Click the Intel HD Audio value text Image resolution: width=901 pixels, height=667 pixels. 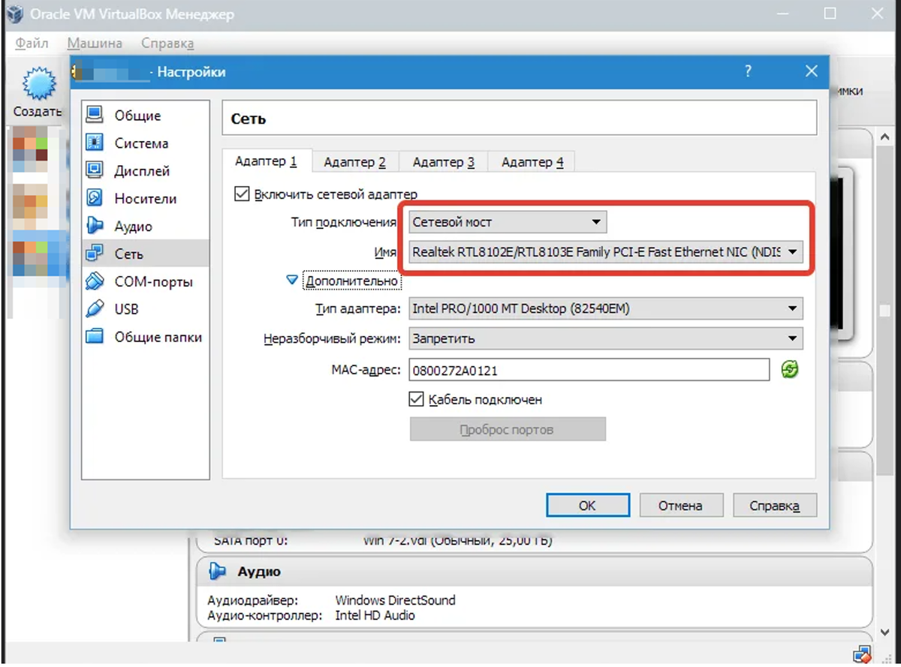tap(375, 615)
